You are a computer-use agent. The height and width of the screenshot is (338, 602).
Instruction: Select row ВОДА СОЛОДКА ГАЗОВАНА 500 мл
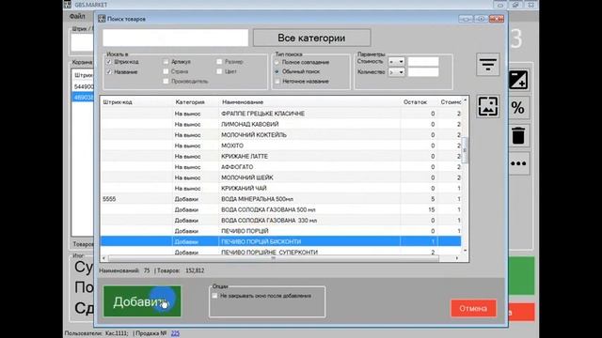click(280, 210)
